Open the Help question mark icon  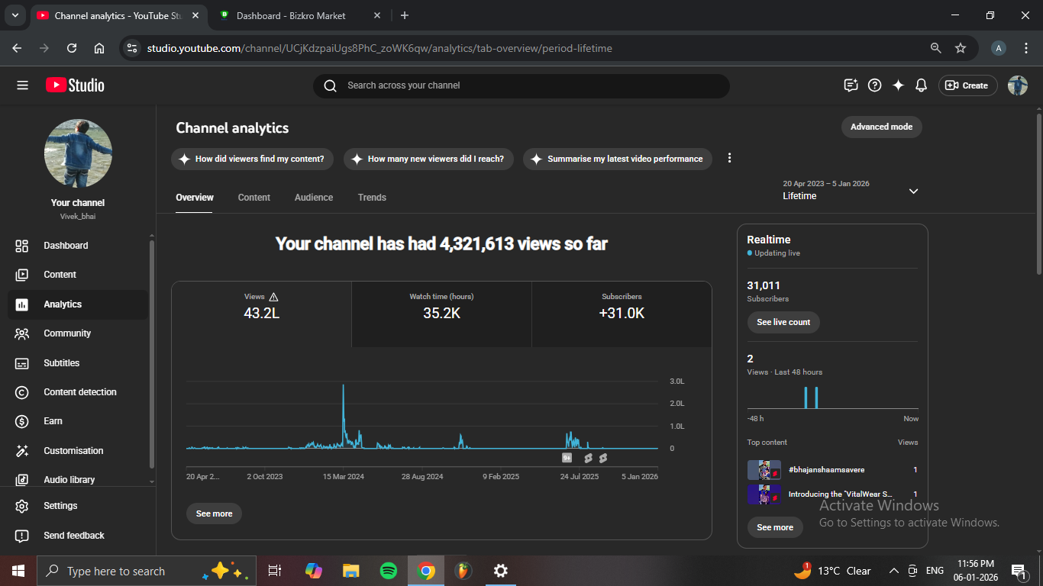(x=875, y=85)
